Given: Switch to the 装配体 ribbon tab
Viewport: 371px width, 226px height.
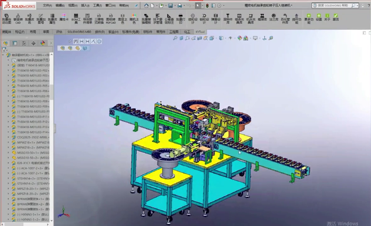Looking at the screenshot, I should pos(7,32).
